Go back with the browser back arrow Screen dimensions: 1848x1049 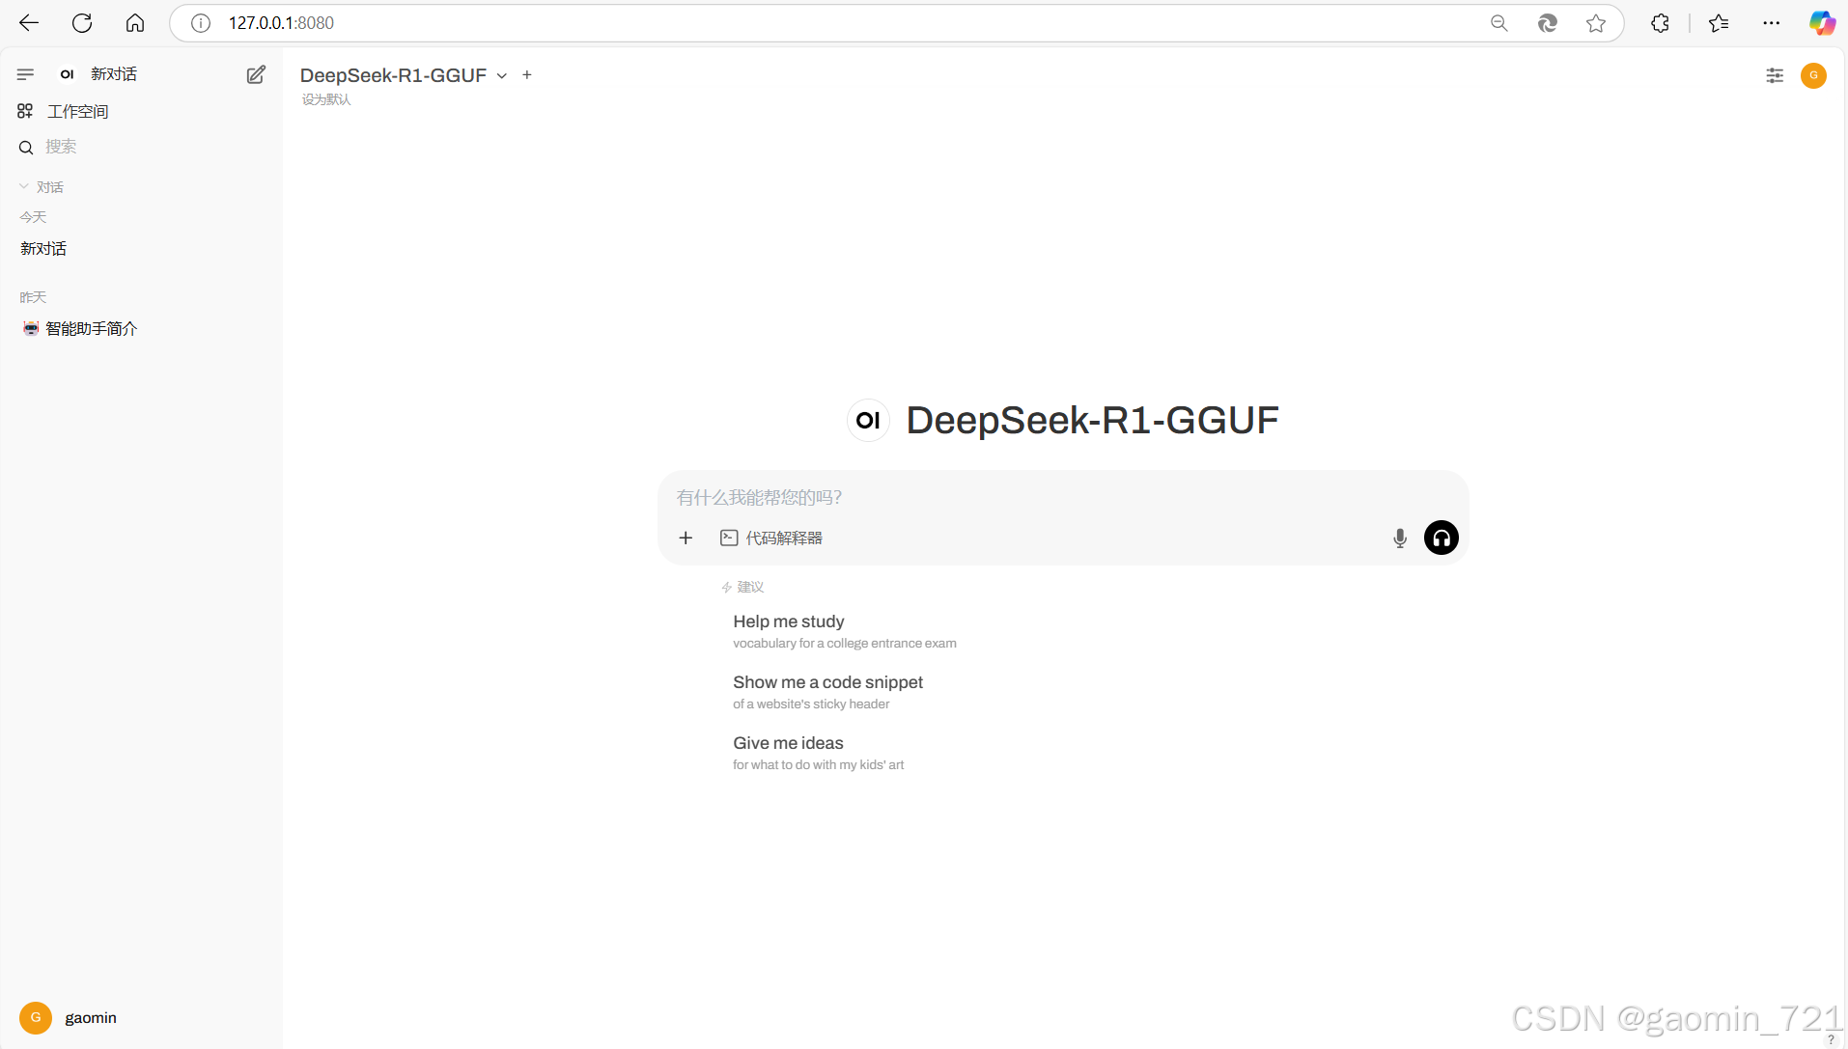(x=29, y=23)
